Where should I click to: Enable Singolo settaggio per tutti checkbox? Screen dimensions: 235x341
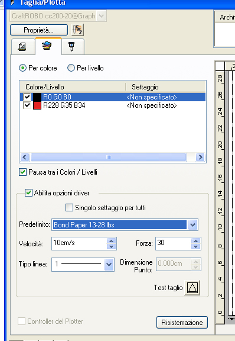pyautogui.click(x=69, y=207)
